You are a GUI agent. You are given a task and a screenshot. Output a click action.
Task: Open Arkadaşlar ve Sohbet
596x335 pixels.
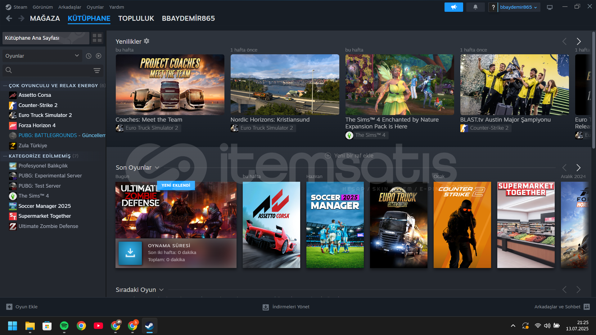tap(562, 307)
